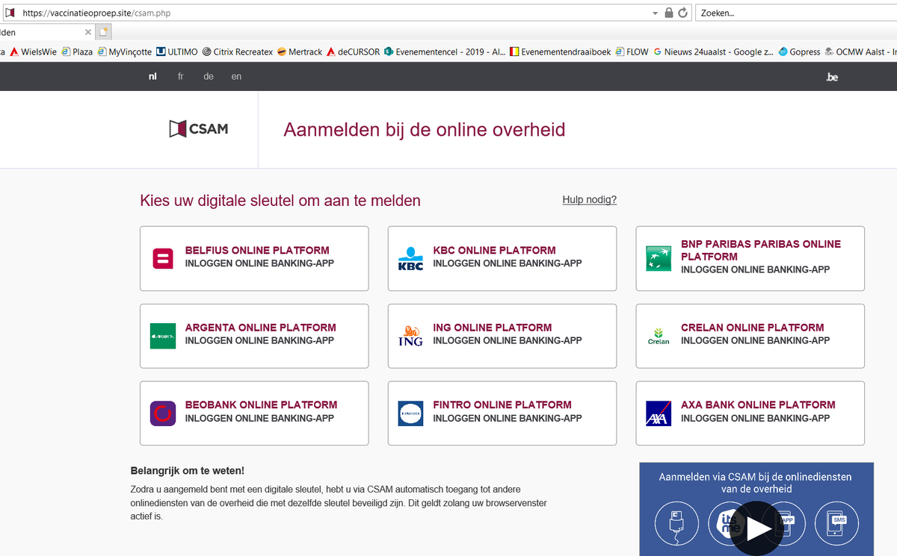Click the Beobank logo icon
The width and height of the screenshot is (897, 556).
(163, 413)
